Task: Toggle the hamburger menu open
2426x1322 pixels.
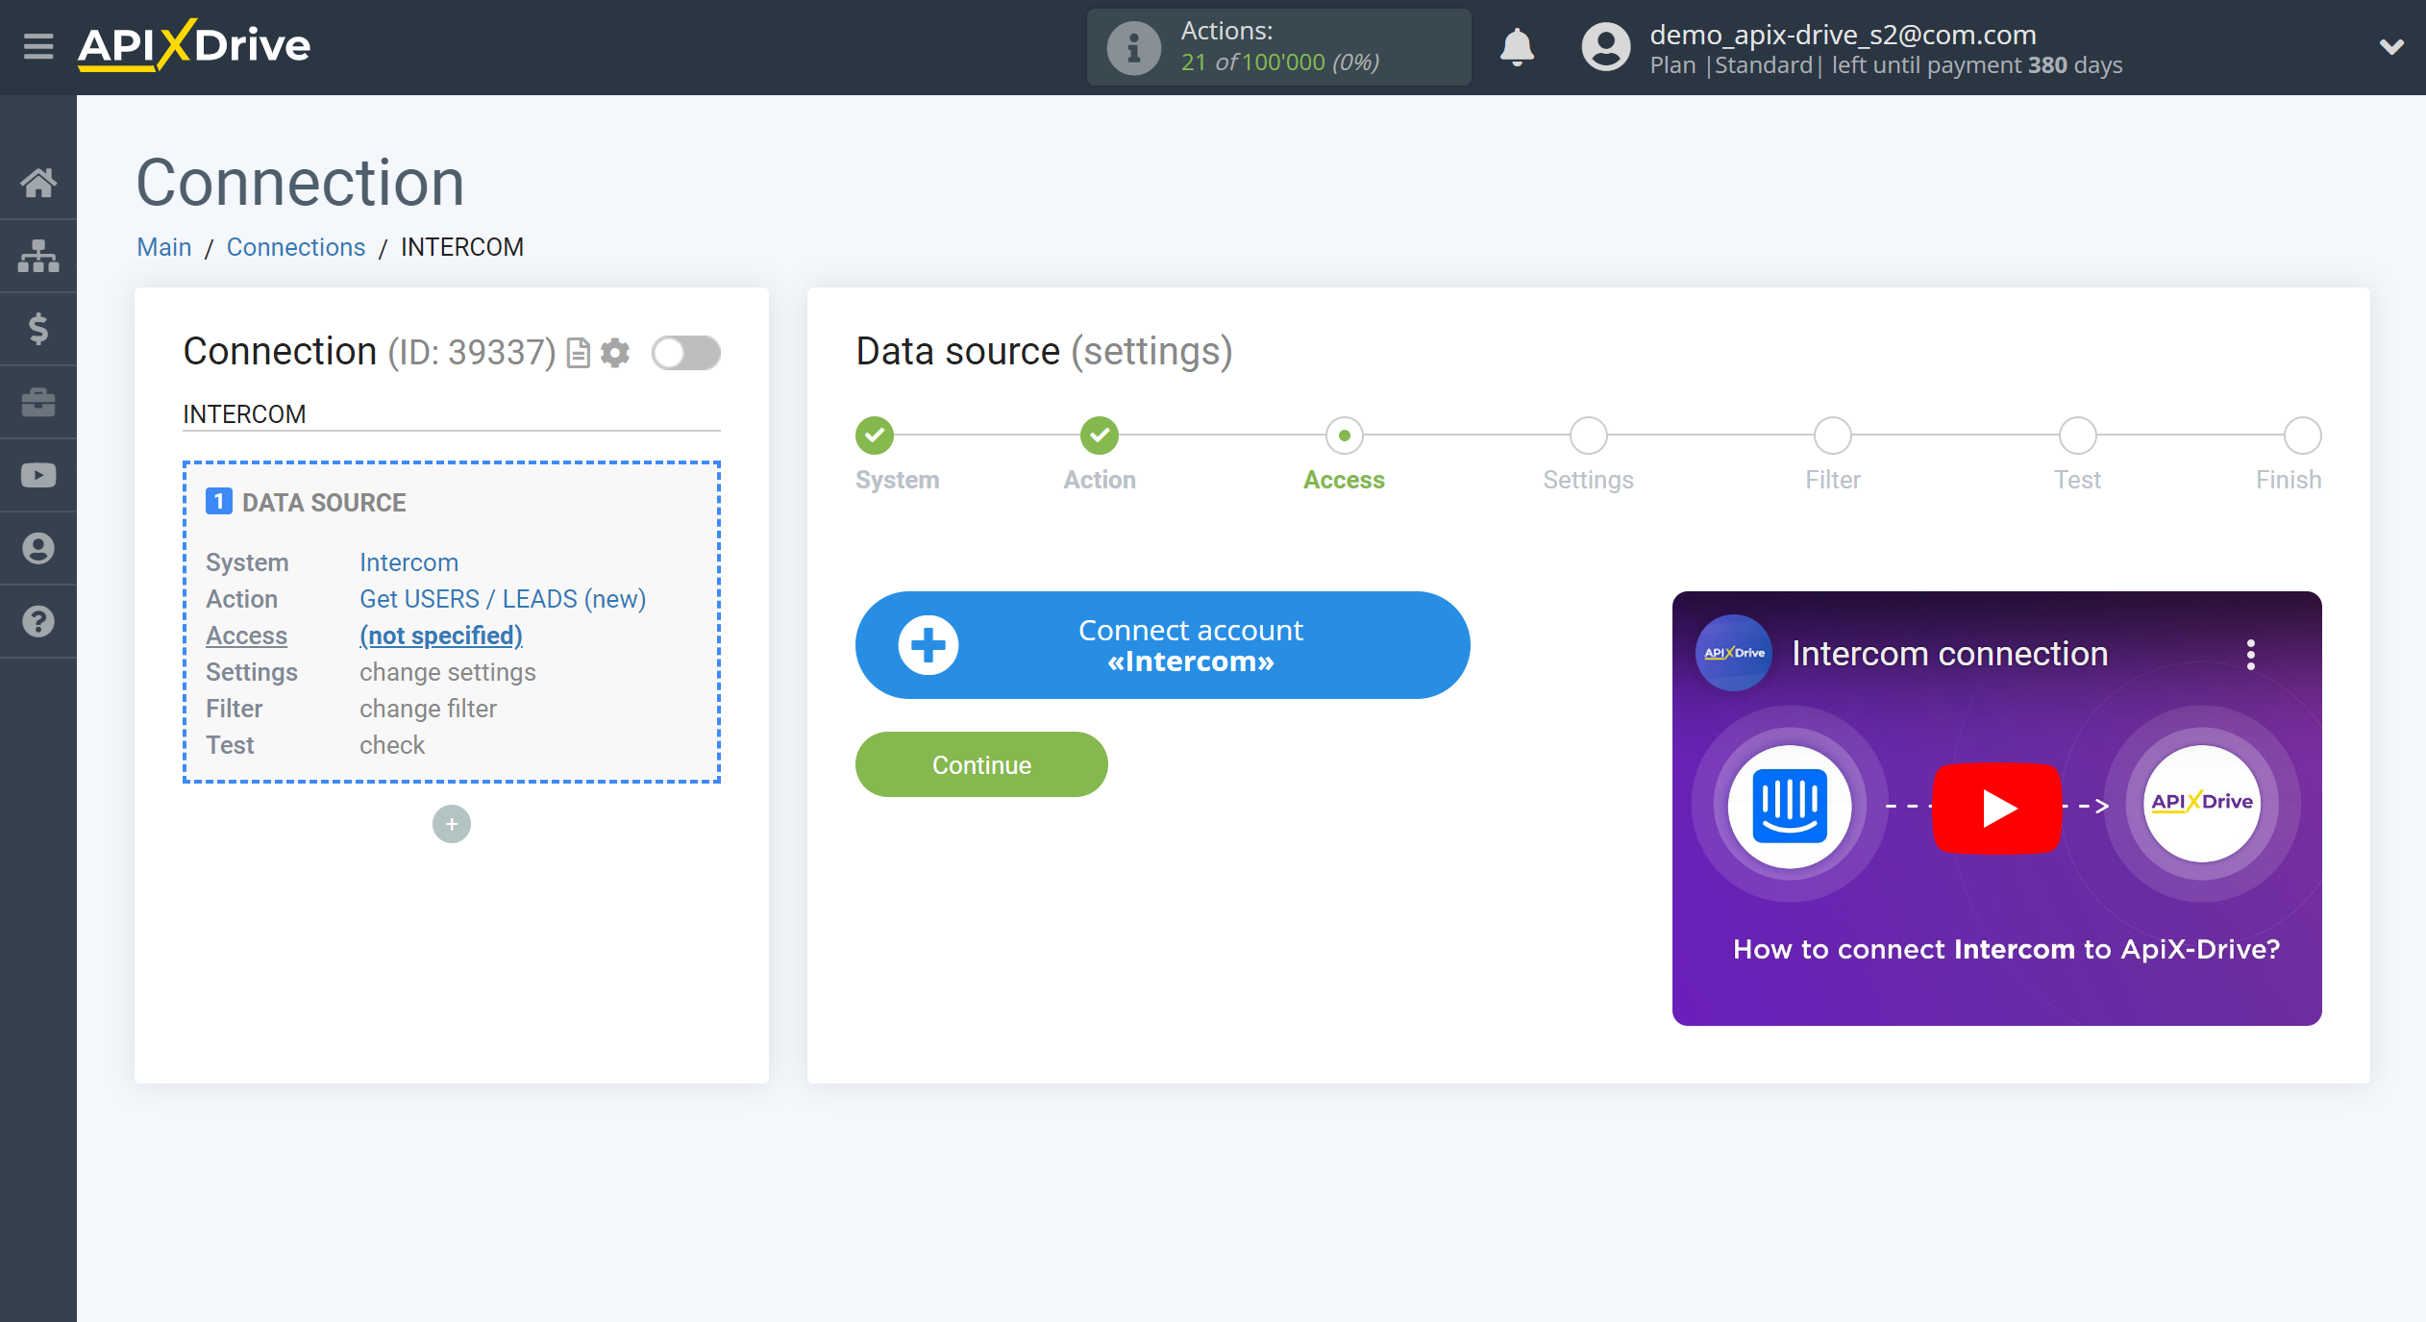Action: click(37, 44)
